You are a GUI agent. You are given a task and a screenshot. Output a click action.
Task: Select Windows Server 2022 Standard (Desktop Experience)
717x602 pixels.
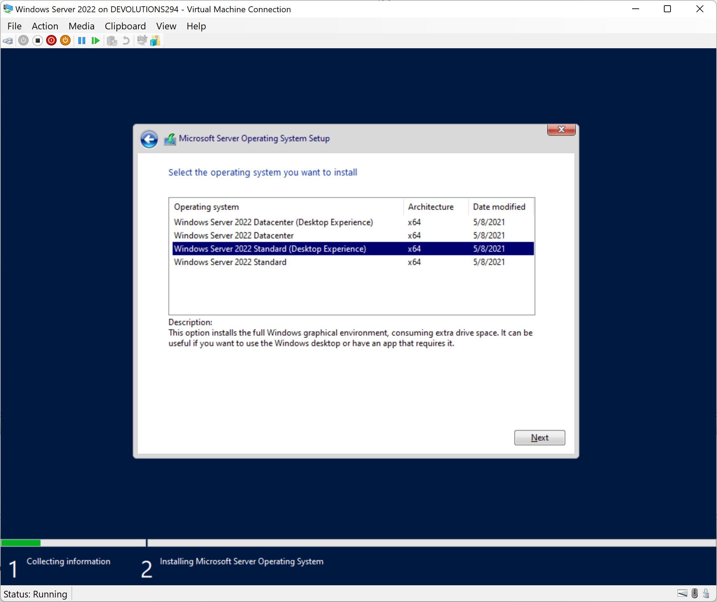[353, 249]
